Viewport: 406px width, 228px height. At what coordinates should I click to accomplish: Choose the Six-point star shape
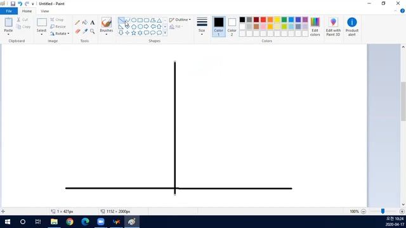pos(140,33)
